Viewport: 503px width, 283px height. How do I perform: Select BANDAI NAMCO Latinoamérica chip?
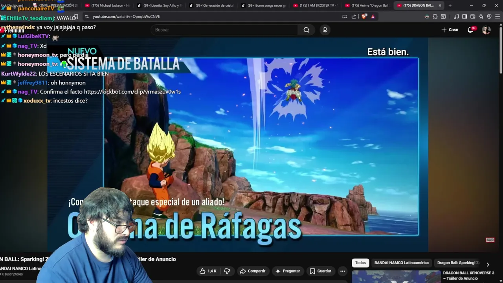pyautogui.click(x=402, y=263)
